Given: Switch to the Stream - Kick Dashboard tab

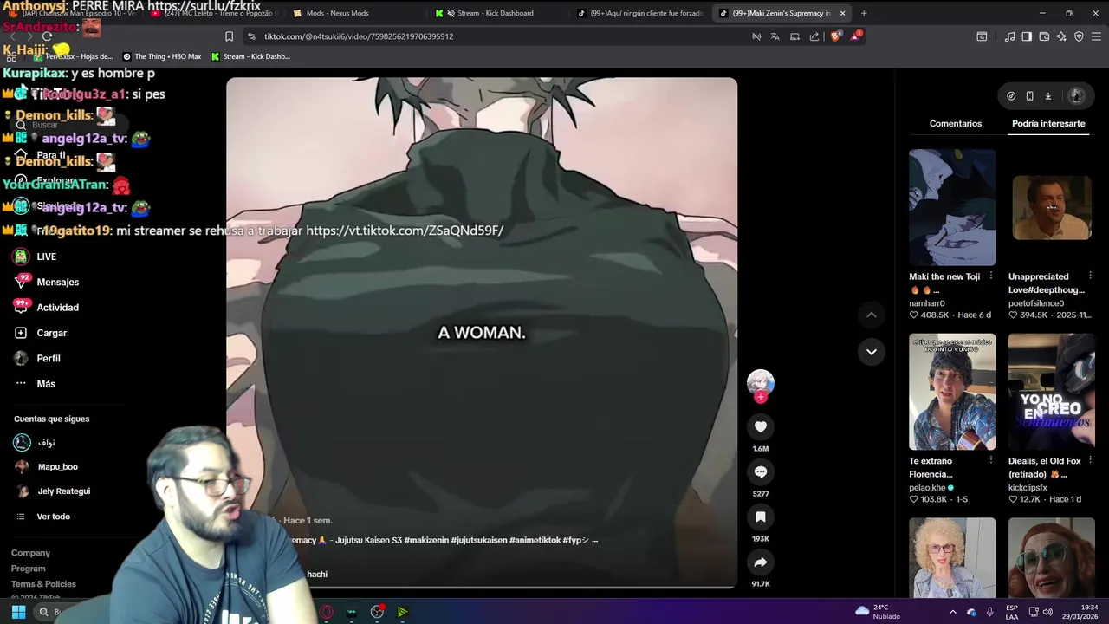Looking at the screenshot, I should [x=496, y=13].
